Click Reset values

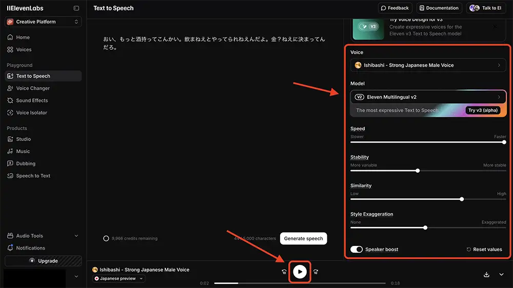click(484, 250)
